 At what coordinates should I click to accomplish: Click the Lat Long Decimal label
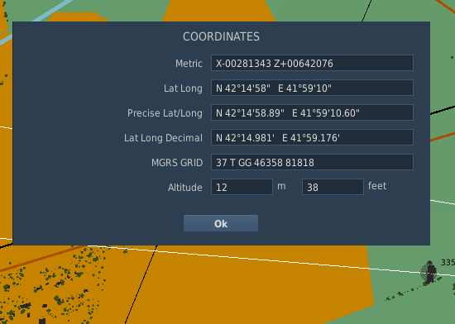163,138
